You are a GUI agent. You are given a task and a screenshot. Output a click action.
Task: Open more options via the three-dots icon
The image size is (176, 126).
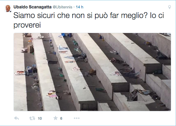(x=77, y=118)
